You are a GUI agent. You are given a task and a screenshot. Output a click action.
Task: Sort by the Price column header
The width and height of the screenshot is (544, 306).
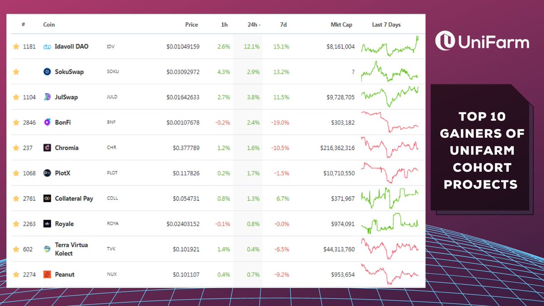coord(192,25)
